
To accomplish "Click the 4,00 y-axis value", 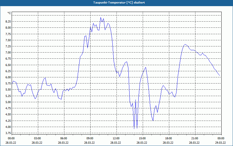I will [x=8, y=127].
